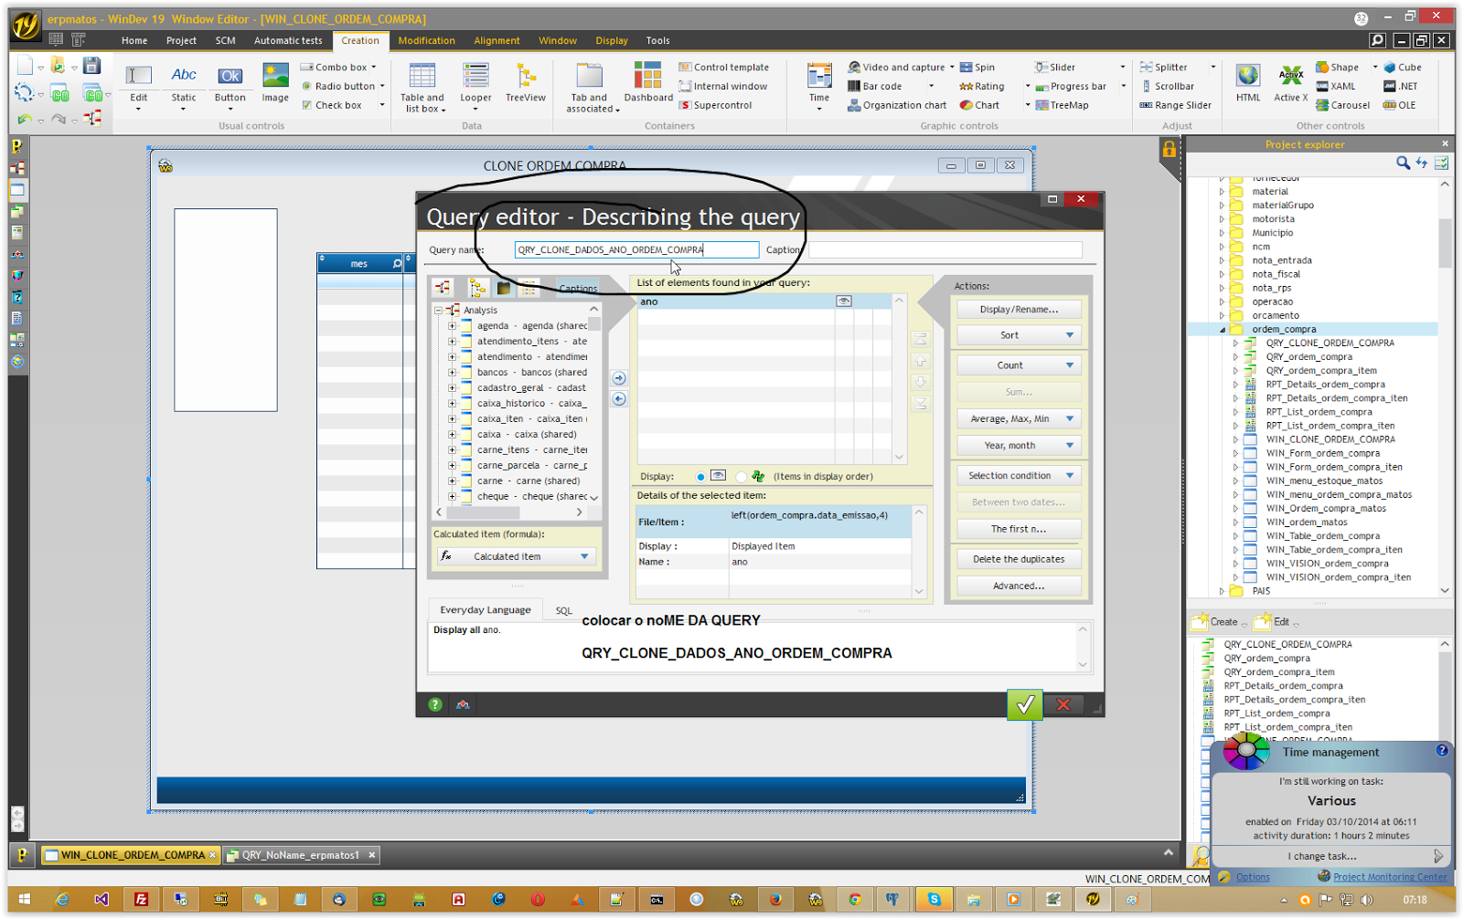Image resolution: width=1463 pixels, height=919 pixels.
Task: Click Delete the duplicates button
Action: [x=1019, y=559]
